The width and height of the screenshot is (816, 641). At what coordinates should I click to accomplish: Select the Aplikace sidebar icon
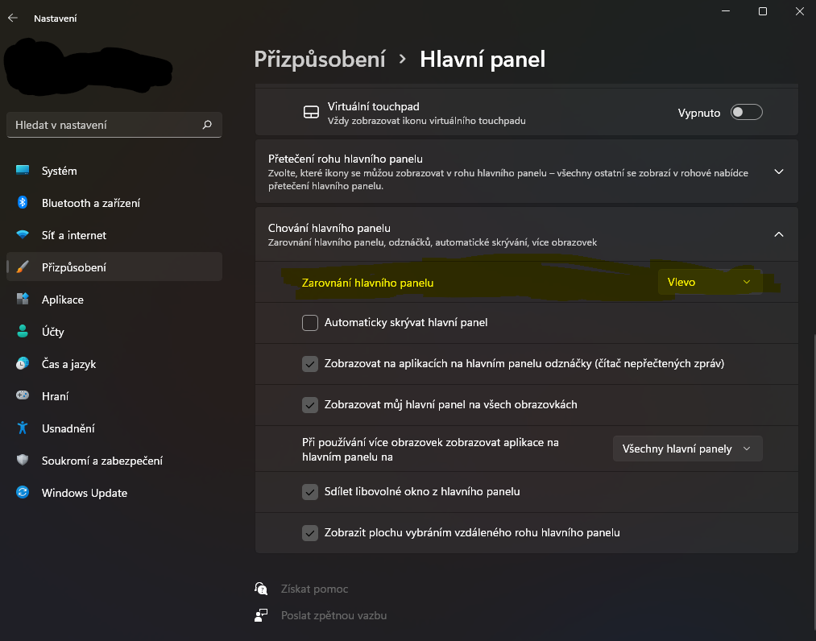(23, 300)
